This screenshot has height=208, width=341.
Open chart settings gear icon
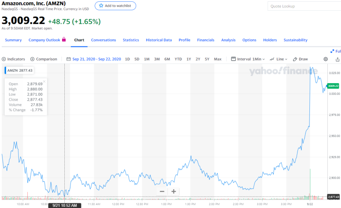click(x=326, y=59)
